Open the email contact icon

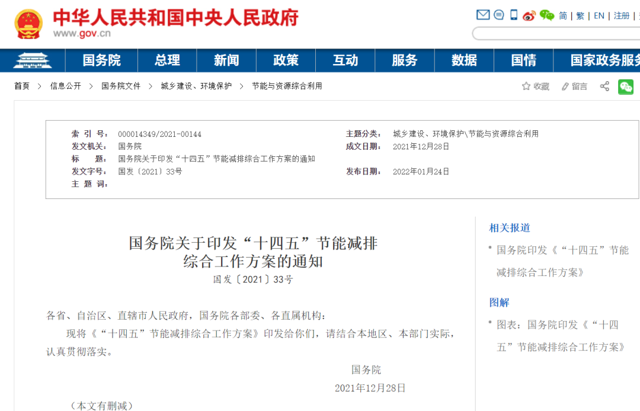pyautogui.click(x=482, y=15)
